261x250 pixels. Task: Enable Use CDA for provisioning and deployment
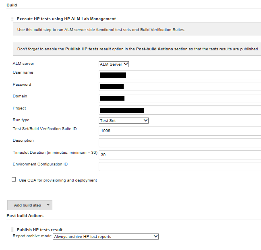pyautogui.click(x=14, y=180)
